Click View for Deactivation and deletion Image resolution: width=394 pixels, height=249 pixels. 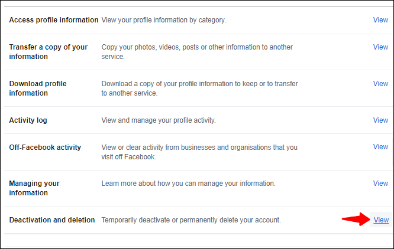pyautogui.click(x=380, y=220)
